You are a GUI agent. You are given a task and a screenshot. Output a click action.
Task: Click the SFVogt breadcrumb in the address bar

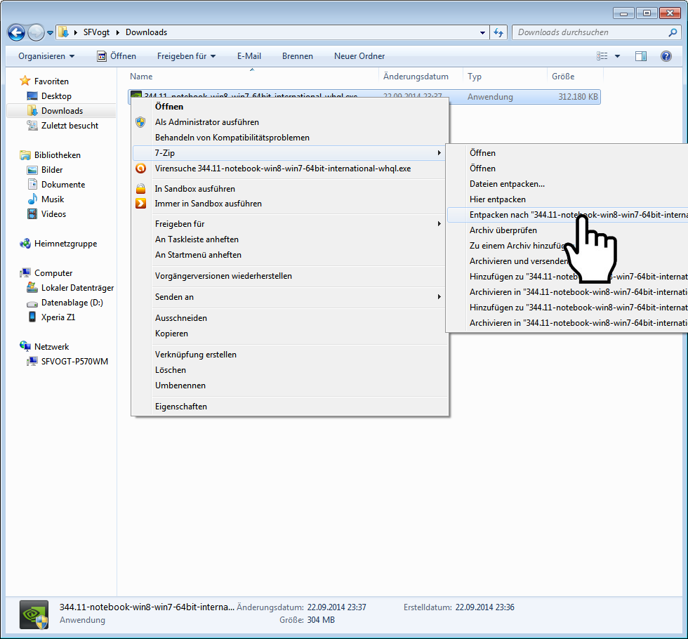pyautogui.click(x=97, y=32)
